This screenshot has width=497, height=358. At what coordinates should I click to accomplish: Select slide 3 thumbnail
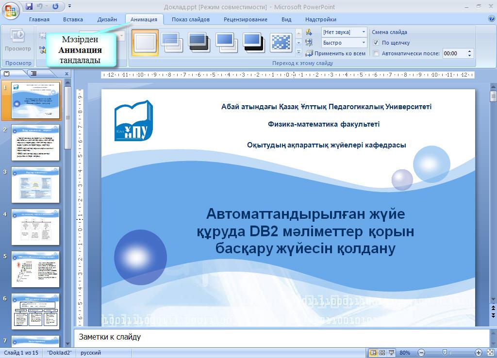tap(35, 185)
